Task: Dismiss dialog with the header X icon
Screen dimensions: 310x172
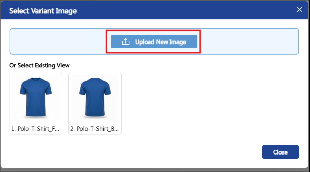Action: (299, 9)
